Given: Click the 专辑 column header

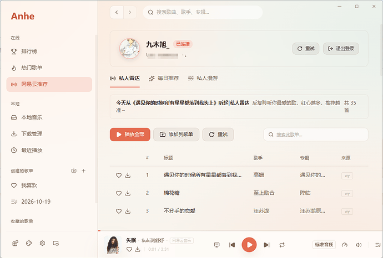Looking at the screenshot, I should pos(304,158).
